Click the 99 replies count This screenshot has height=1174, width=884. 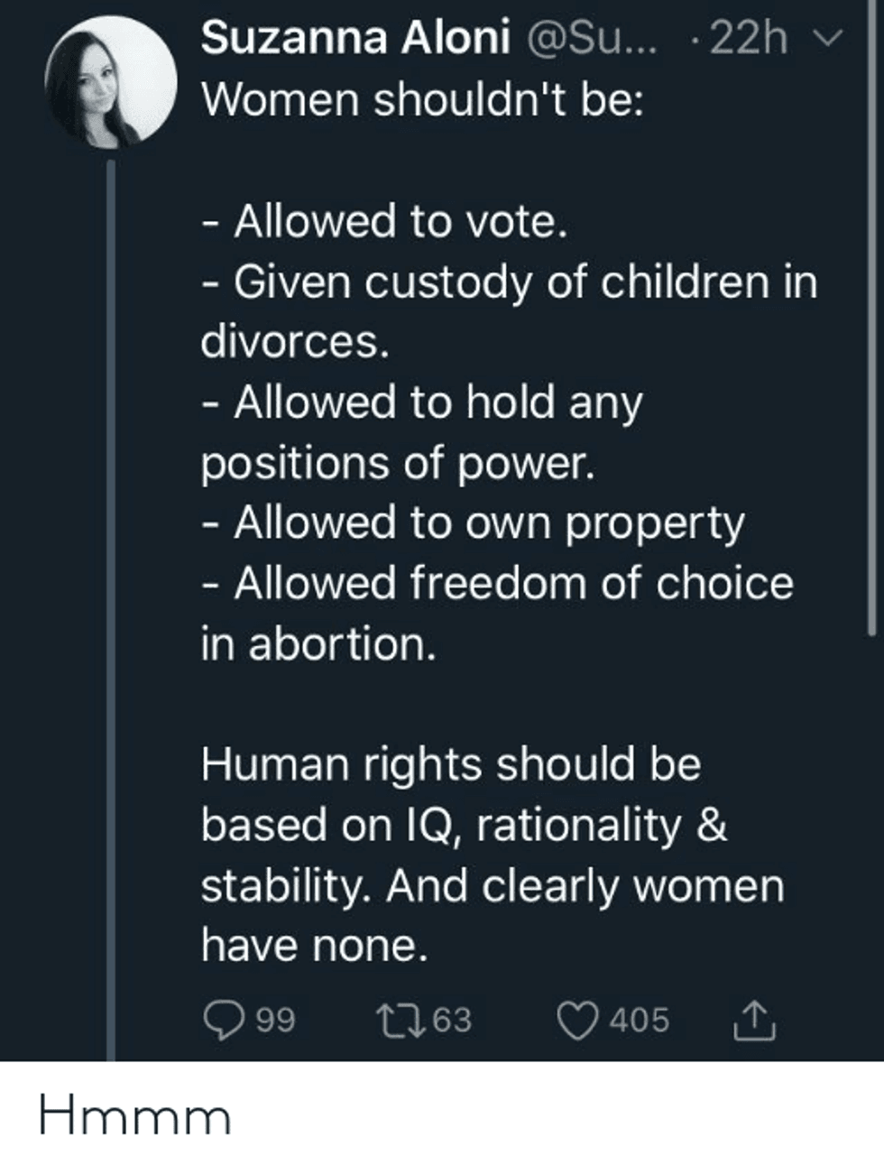pos(276,1021)
